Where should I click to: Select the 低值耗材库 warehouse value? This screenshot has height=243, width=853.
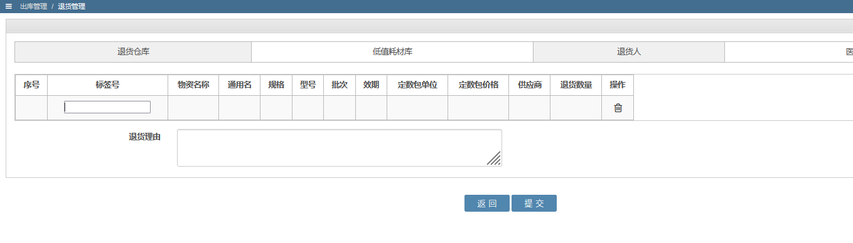(392, 52)
